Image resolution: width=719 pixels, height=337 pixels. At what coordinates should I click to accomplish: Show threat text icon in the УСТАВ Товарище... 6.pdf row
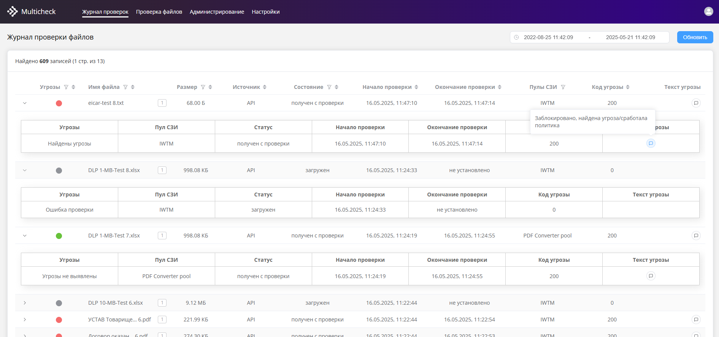tap(696, 320)
